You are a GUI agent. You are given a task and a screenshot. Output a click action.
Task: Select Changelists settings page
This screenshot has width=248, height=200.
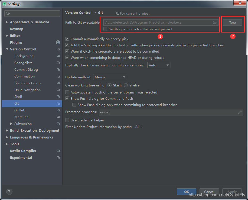coord(23,63)
